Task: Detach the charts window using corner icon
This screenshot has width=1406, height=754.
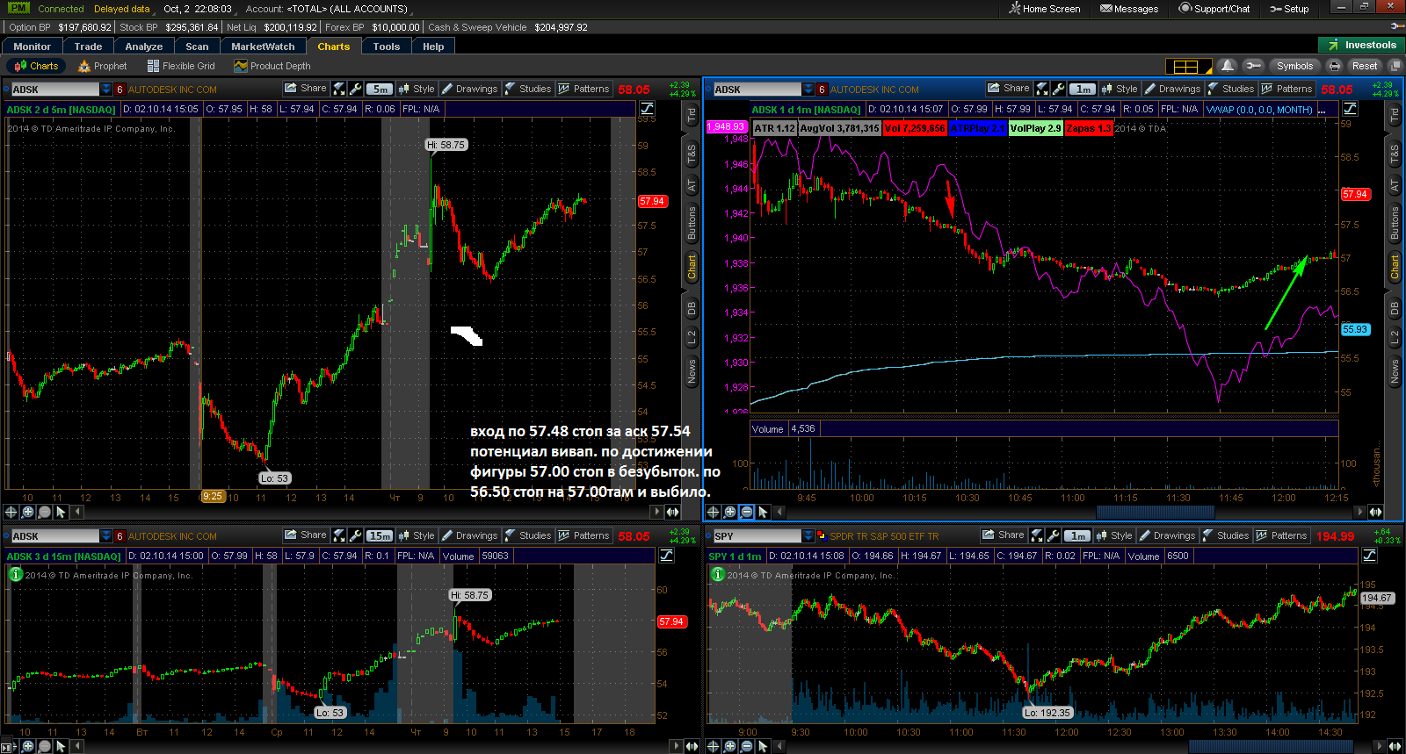Action: click(x=1394, y=66)
